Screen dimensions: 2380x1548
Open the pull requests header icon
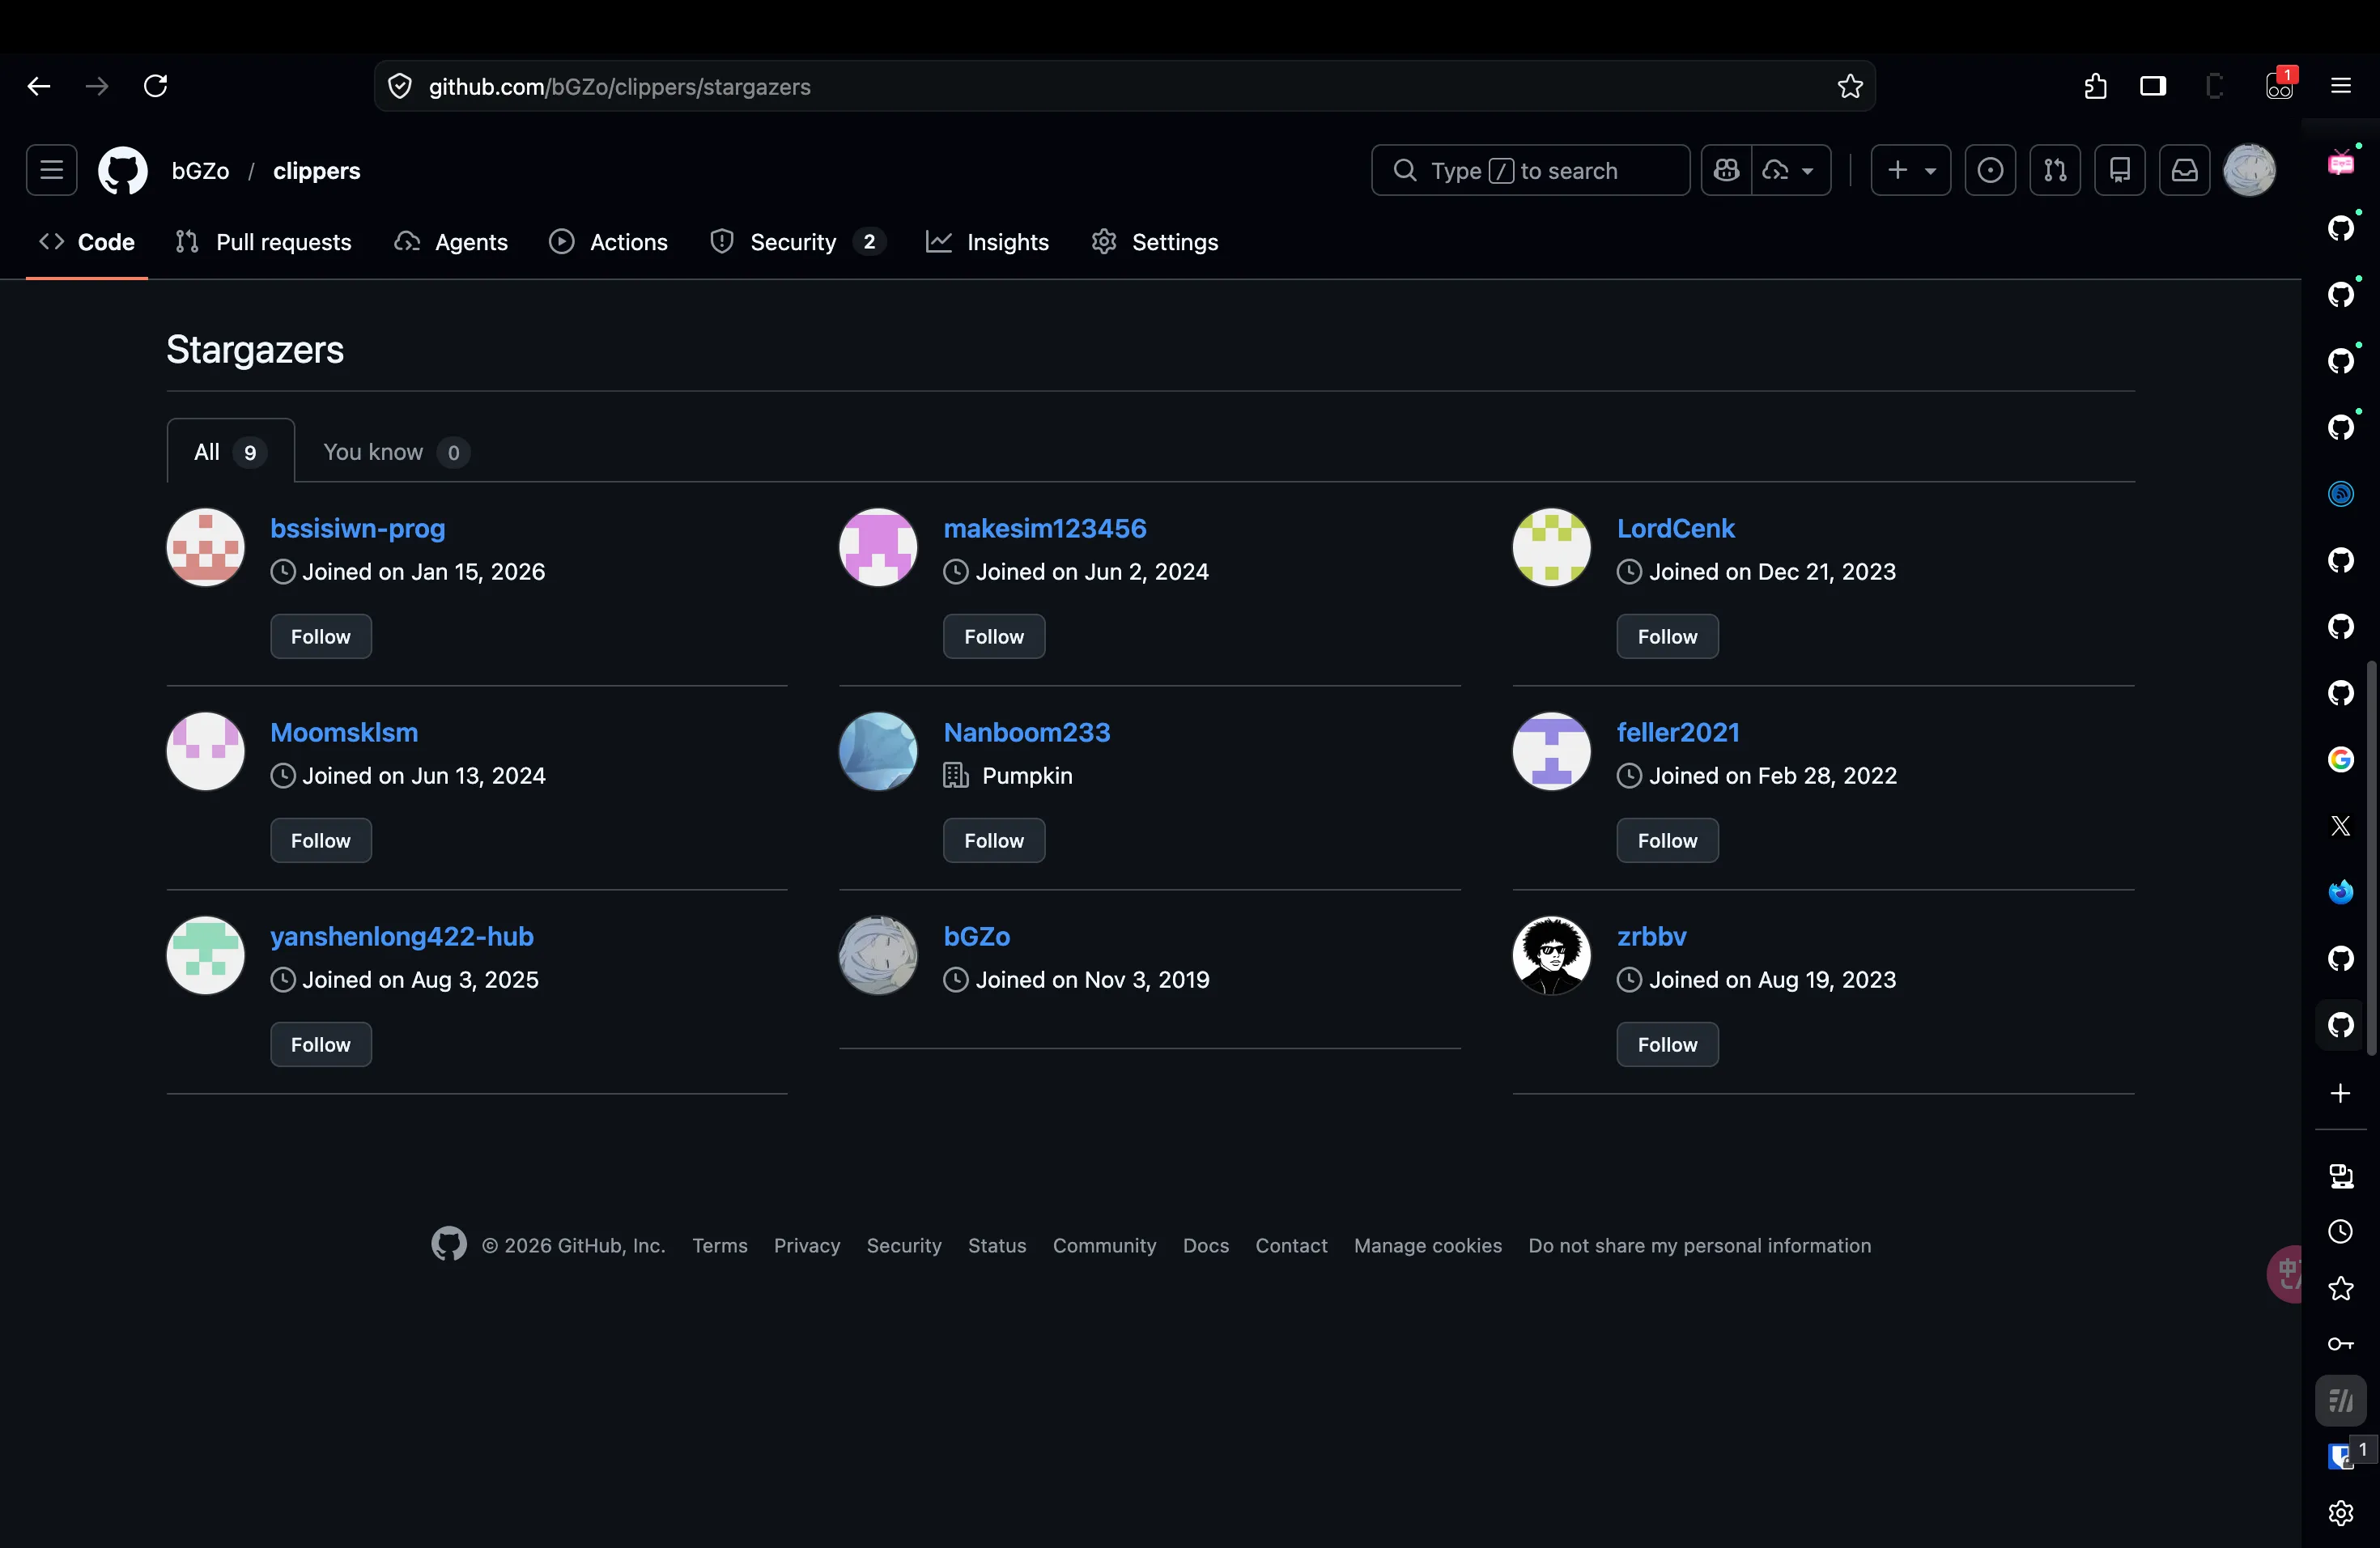tap(2055, 171)
